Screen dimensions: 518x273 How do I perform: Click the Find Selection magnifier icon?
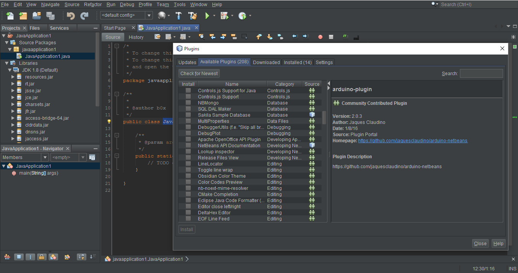[201, 37]
